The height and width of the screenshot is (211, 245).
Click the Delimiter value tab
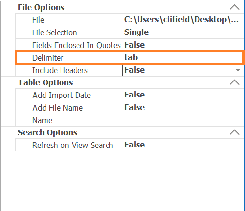coord(182,58)
